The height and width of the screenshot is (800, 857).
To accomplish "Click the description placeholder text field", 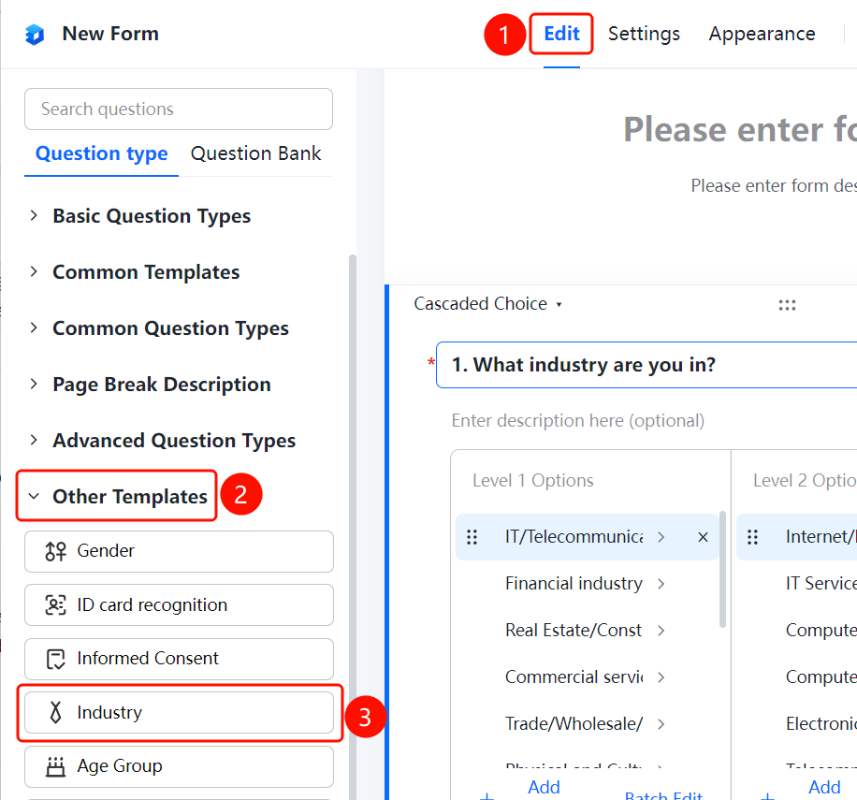I will (577, 421).
